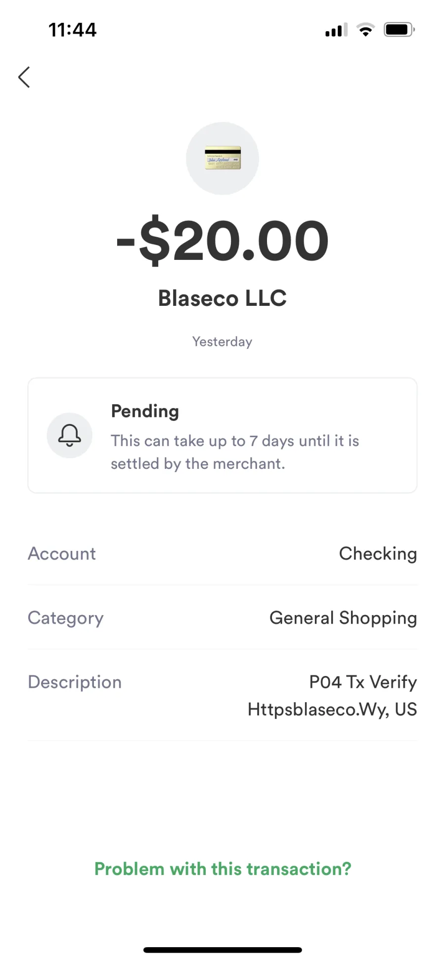Tap the -$20.00 transaction amount

(222, 240)
